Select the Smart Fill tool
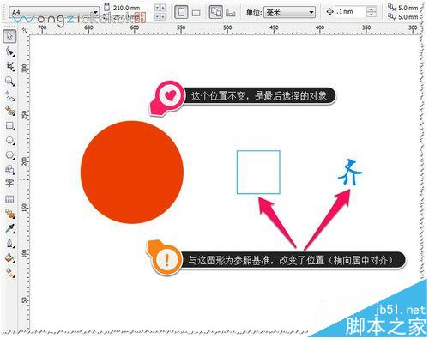Viewport: 429px width, 339px height. (x=10, y=111)
